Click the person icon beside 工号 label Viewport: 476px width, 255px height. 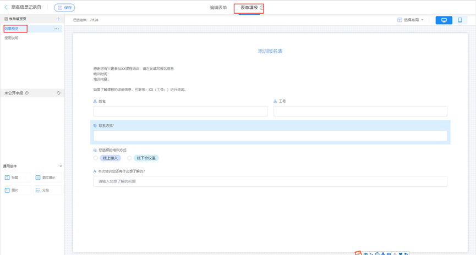click(x=275, y=101)
